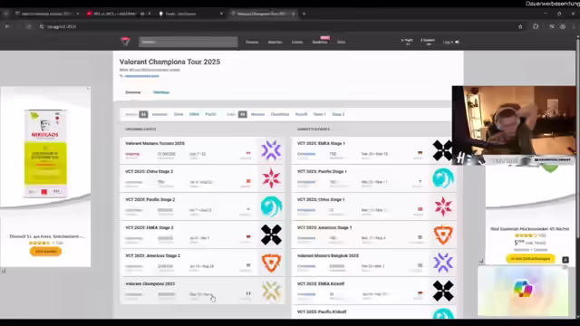Click Valorant Champions 2025 gold logo
This screenshot has width=580, height=326.
click(271, 291)
